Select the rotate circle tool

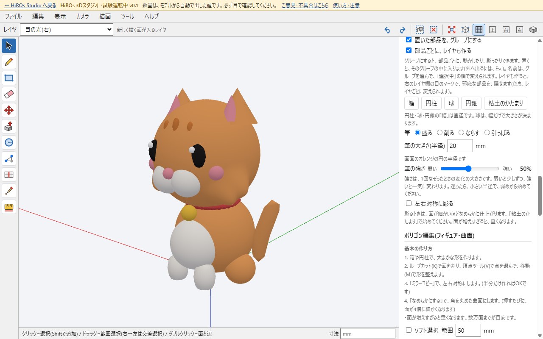click(x=9, y=142)
